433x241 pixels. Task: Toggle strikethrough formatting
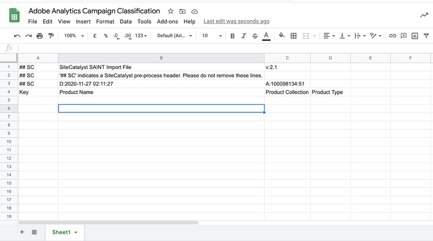click(255, 36)
